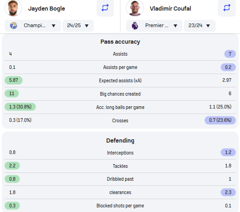This screenshot has width=240, height=212.
Task: Select the purple 7 assists badge
Action: tap(230, 54)
